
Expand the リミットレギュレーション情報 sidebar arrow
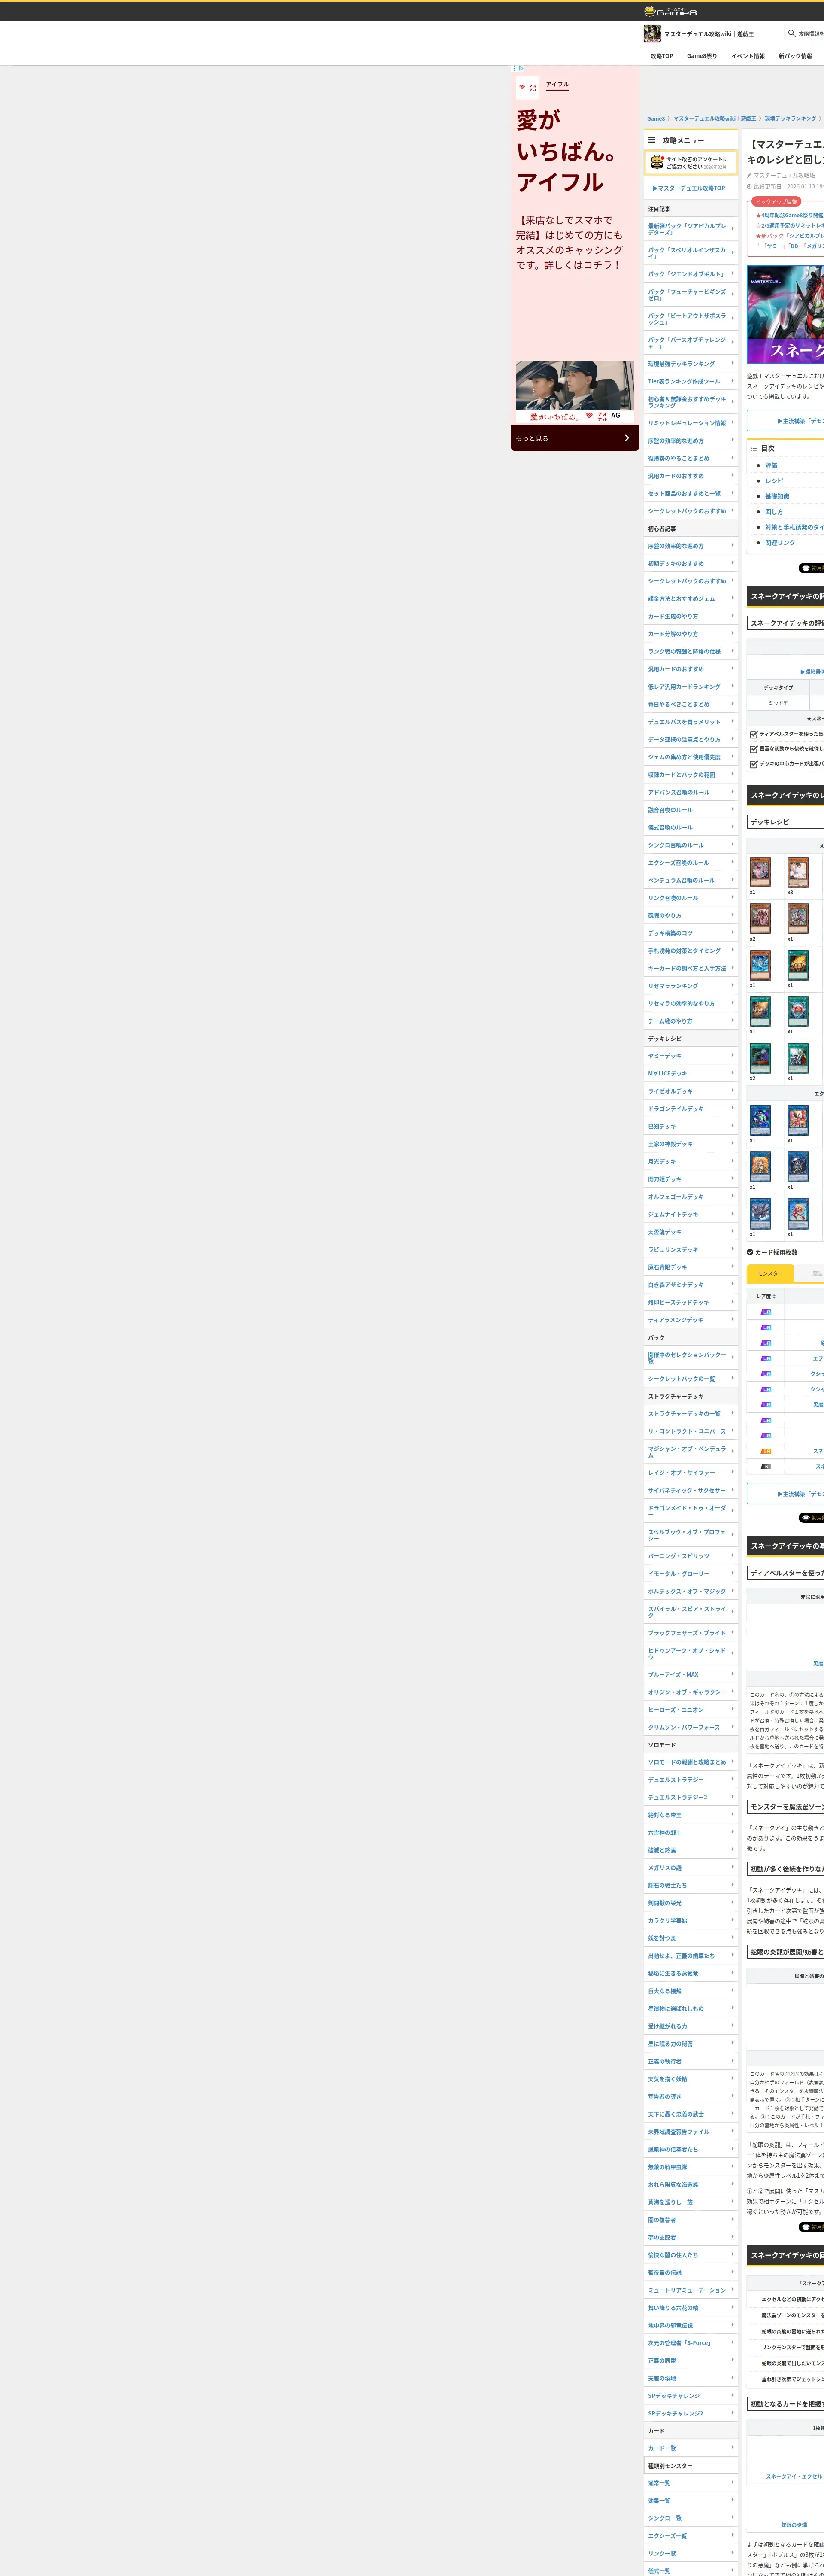tap(732, 423)
